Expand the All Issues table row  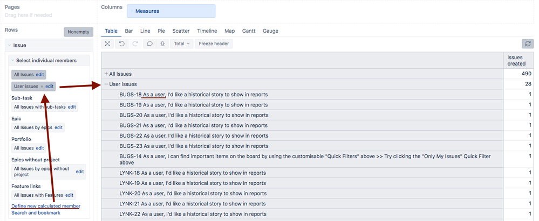pyautogui.click(x=106, y=74)
